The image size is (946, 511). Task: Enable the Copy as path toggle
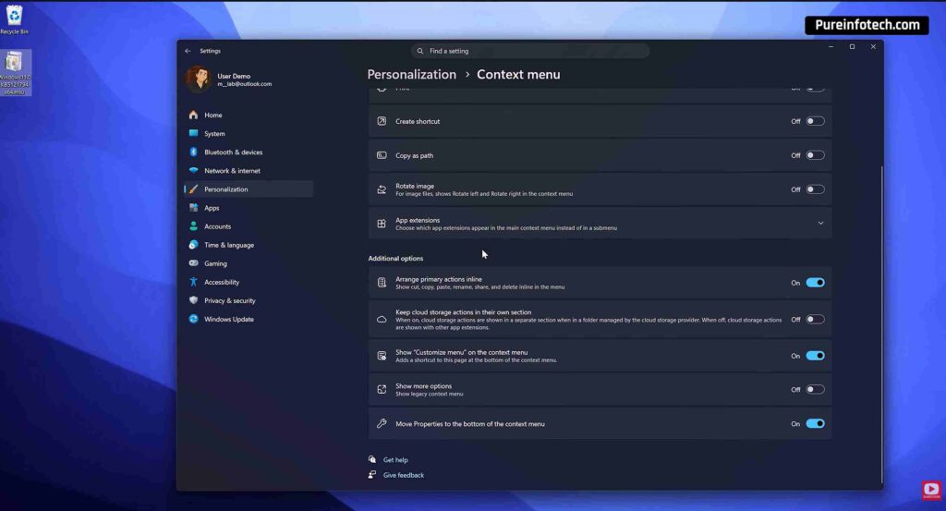click(815, 155)
